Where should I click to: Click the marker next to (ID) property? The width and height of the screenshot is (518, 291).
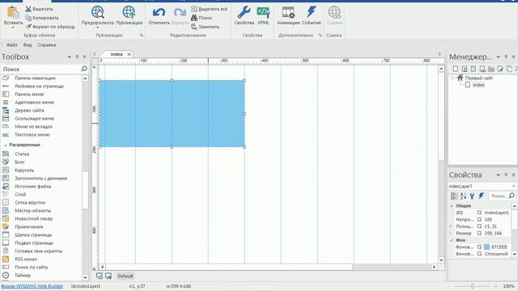point(479,213)
